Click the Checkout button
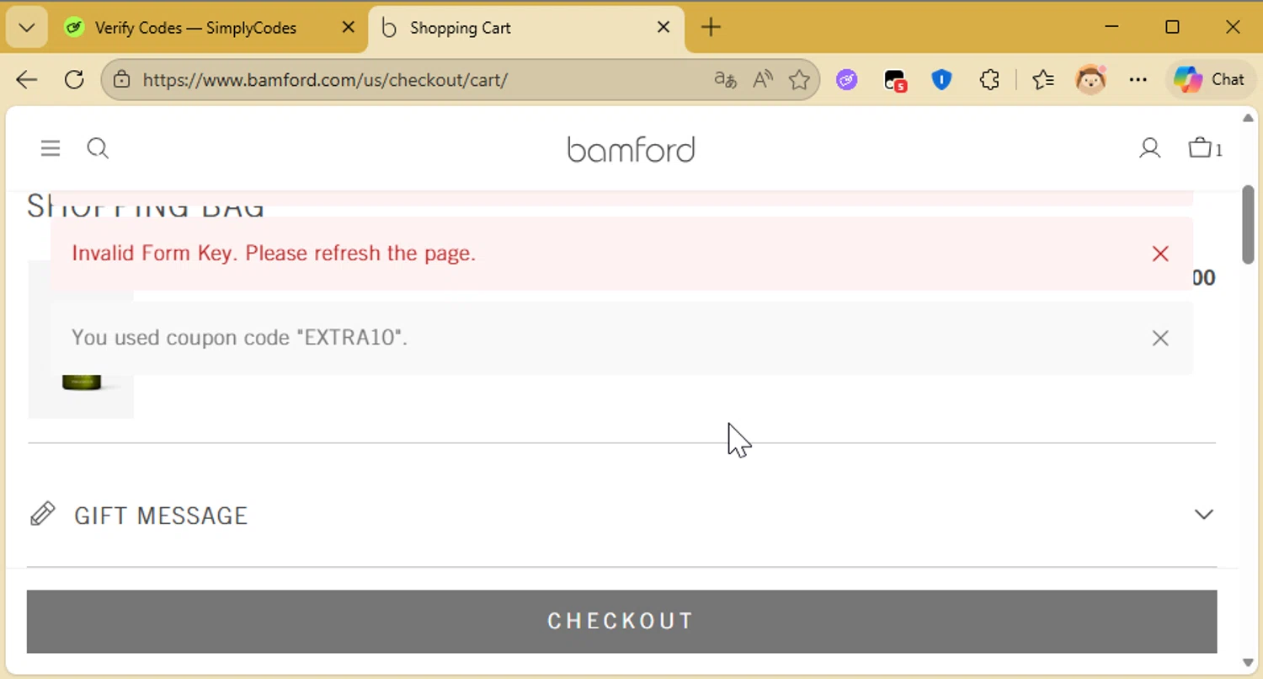The width and height of the screenshot is (1263, 679). pyautogui.click(x=621, y=621)
